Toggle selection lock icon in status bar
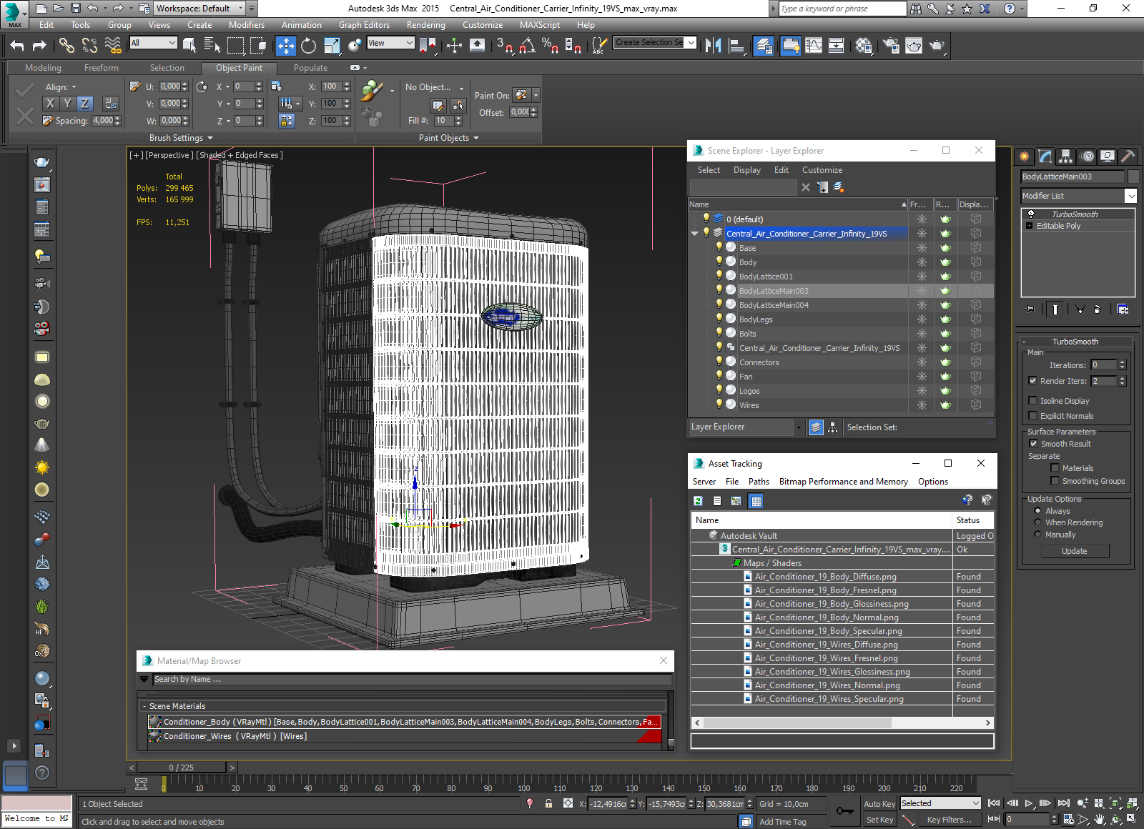The image size is (1144, 829). point(548,803)
